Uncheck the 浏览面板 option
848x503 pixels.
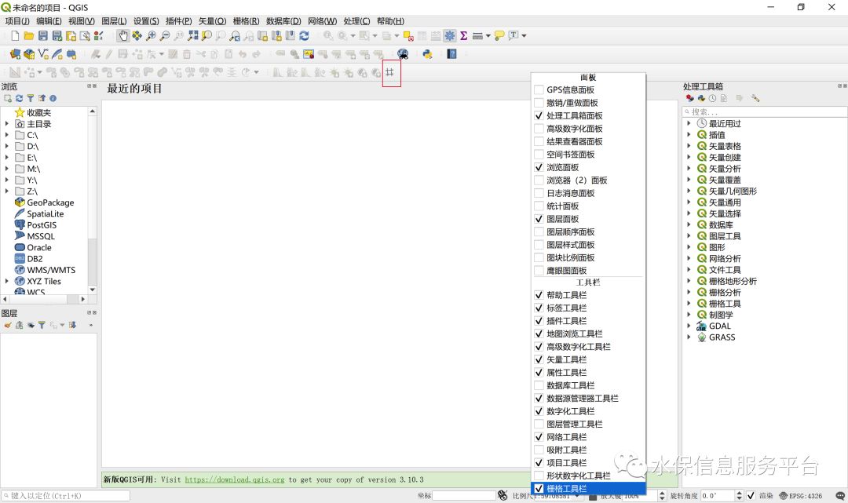[x=539, y=167]
